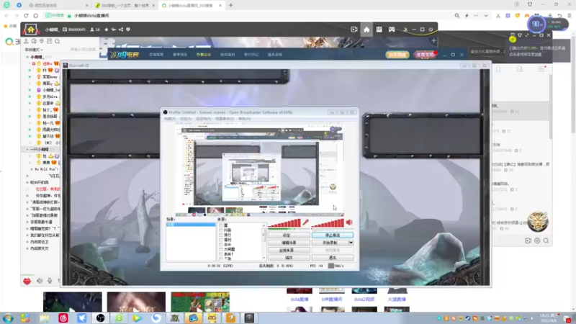Click 退出 button in OBS
The height and width of the screenshot is (324, 576).
(x=333, y=258)
